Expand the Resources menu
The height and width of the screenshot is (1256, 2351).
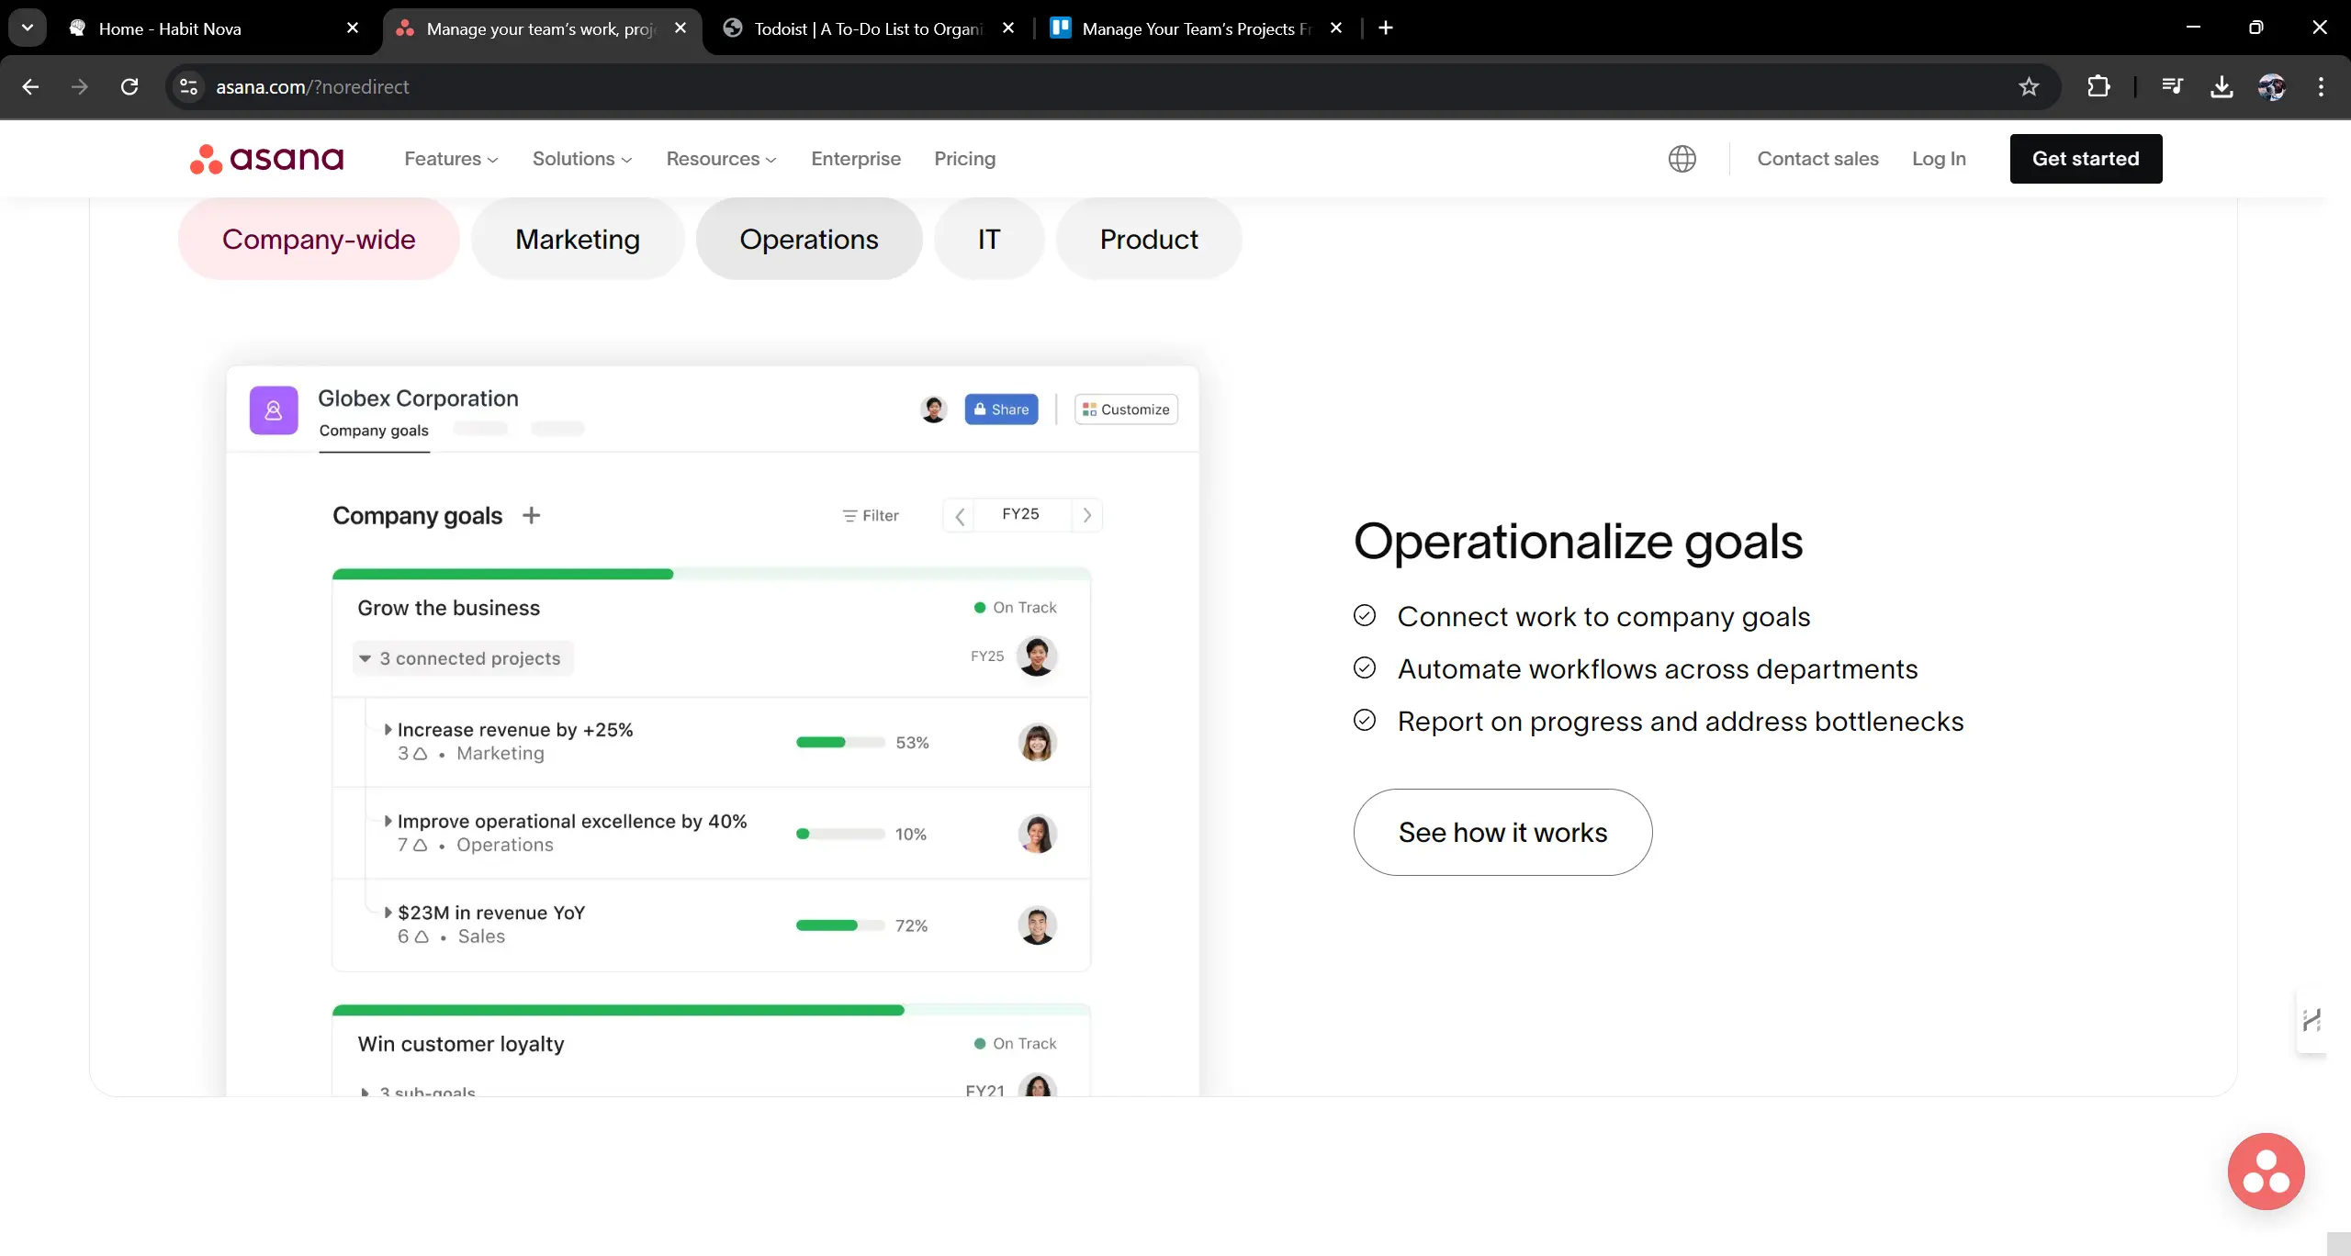tap(721, 159)
